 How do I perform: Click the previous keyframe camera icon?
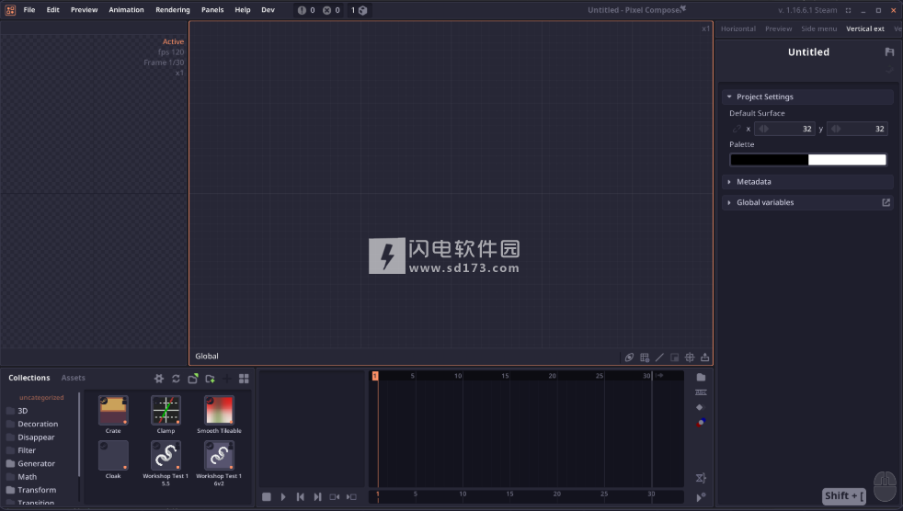coord(334,496)
